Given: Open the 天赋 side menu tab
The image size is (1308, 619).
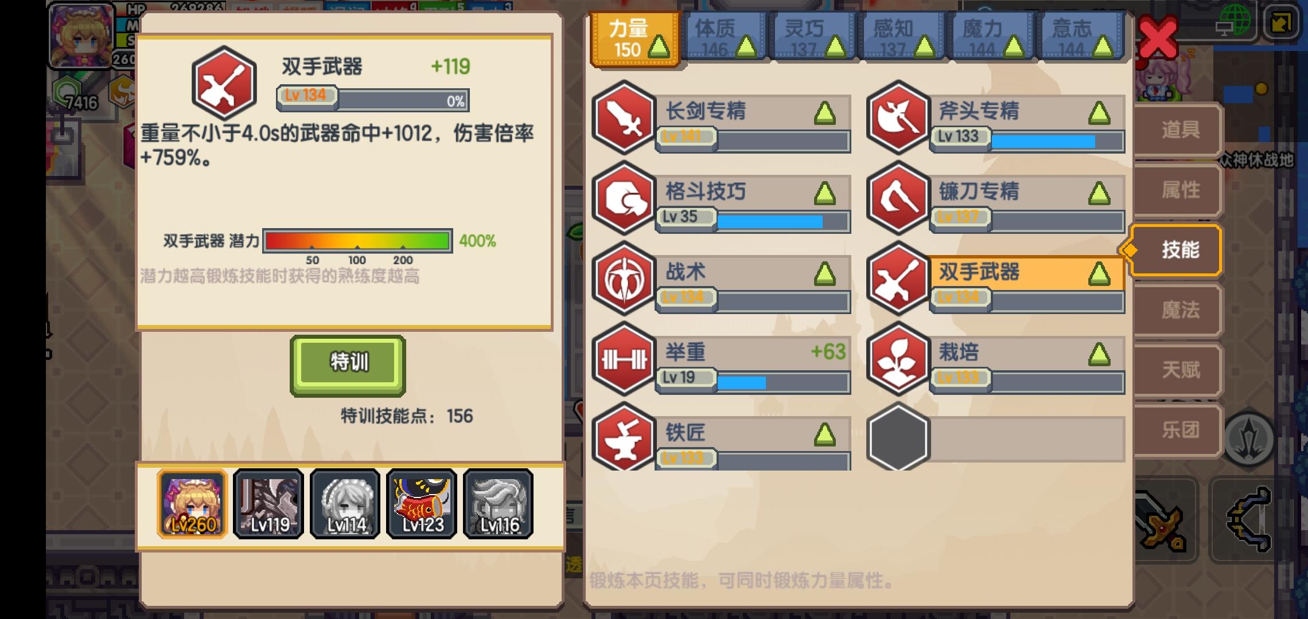Looking at the screenshot, I should 1178,370.
